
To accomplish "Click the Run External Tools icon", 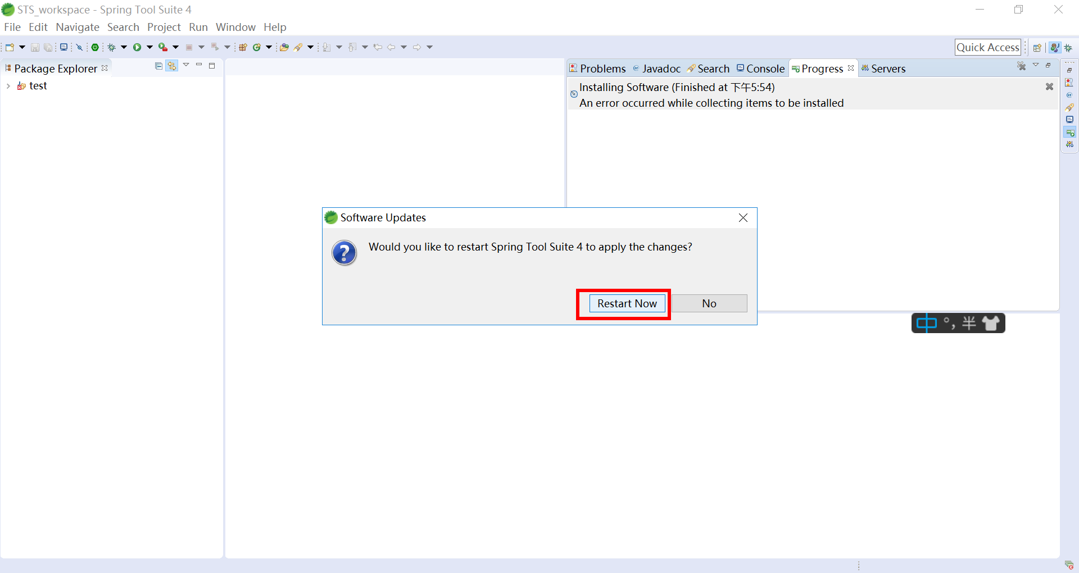I will (163, 47).
